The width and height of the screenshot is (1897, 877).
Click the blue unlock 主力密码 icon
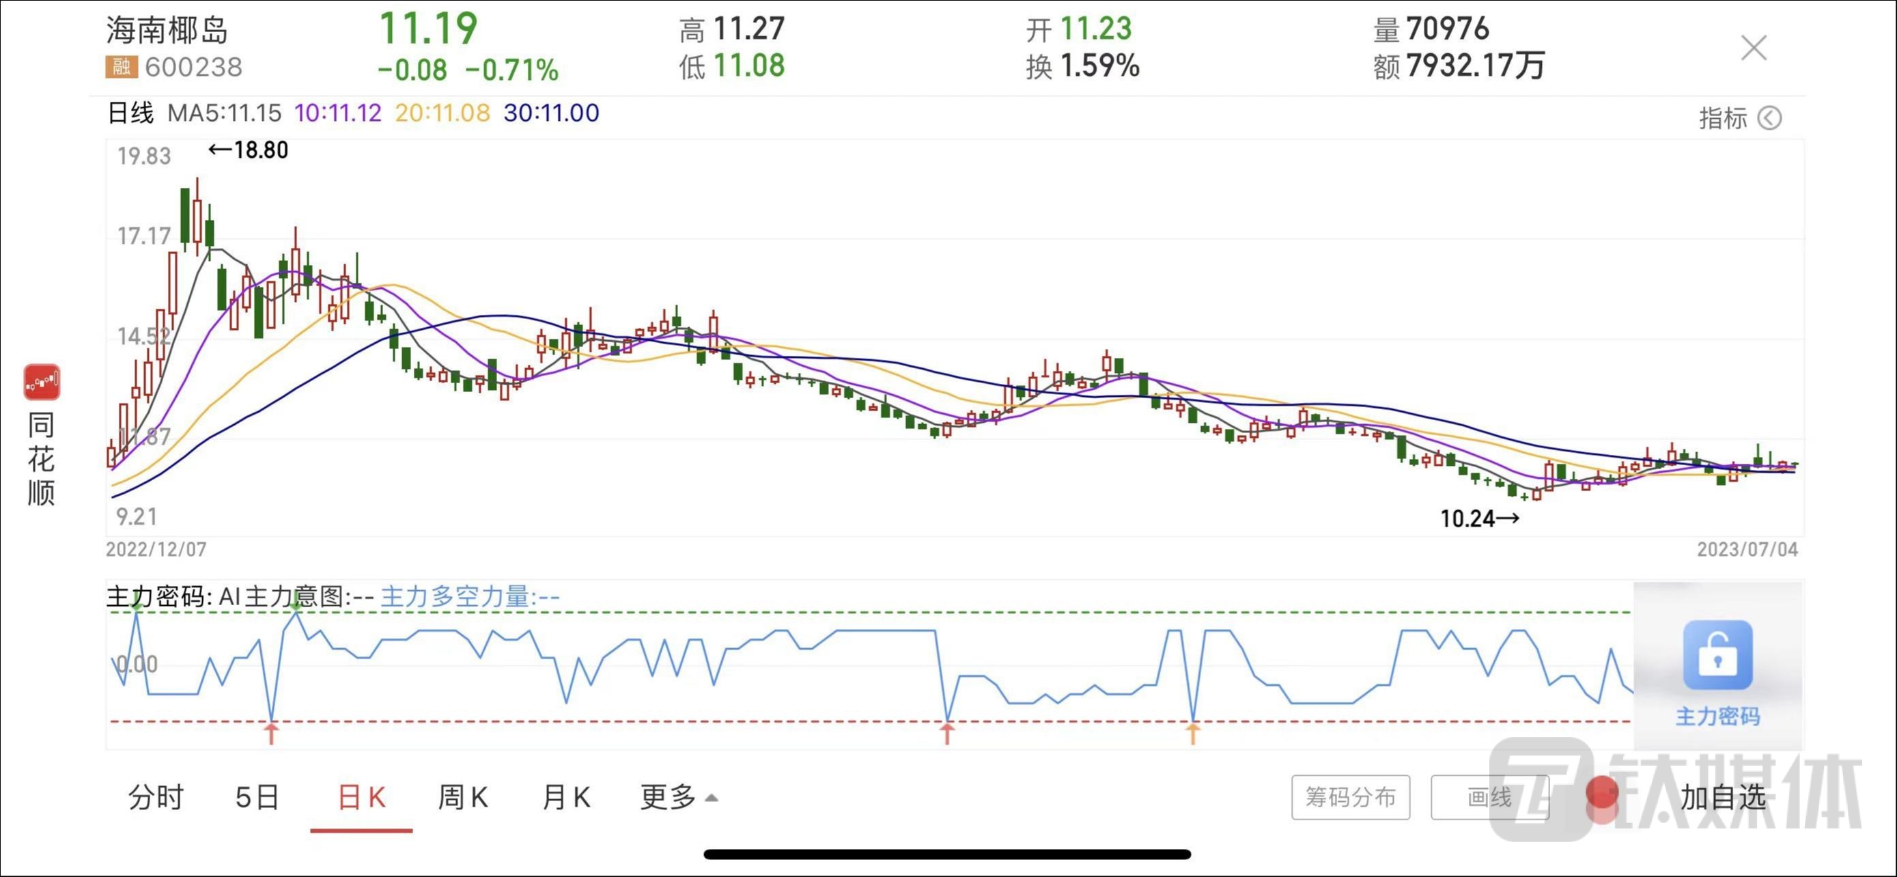point(1717,654)
